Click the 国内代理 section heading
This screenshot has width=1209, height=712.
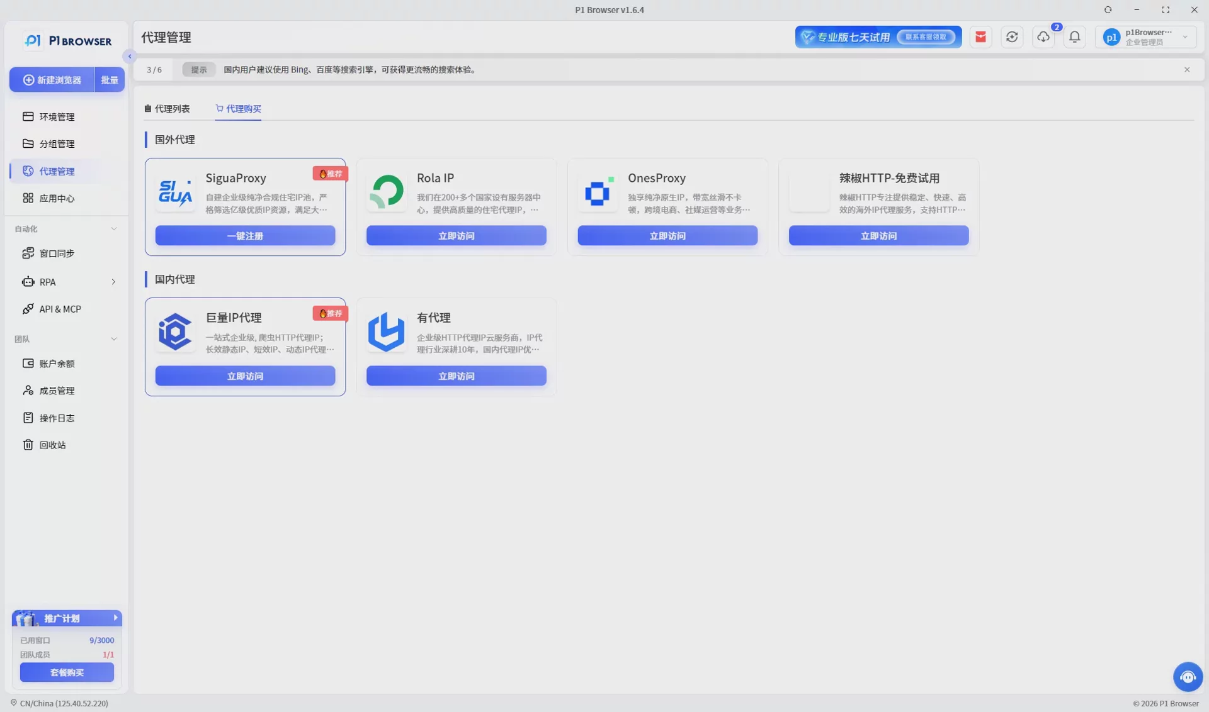click(x=175, y=279)
